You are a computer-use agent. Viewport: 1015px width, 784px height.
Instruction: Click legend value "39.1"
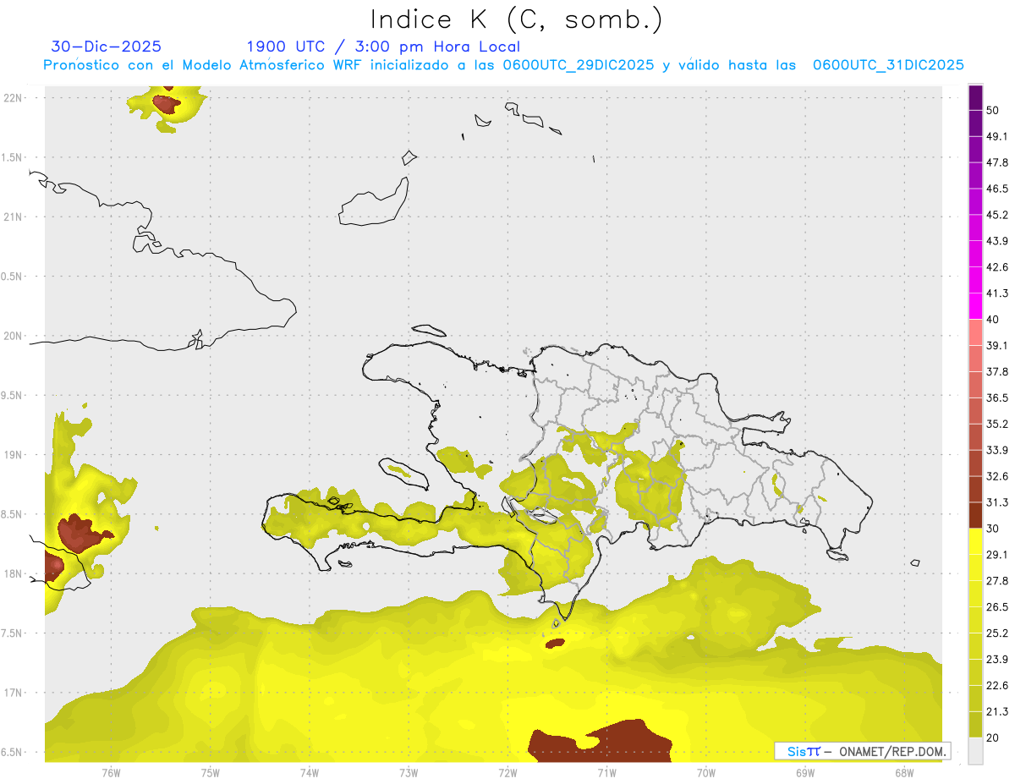[997, 345]
